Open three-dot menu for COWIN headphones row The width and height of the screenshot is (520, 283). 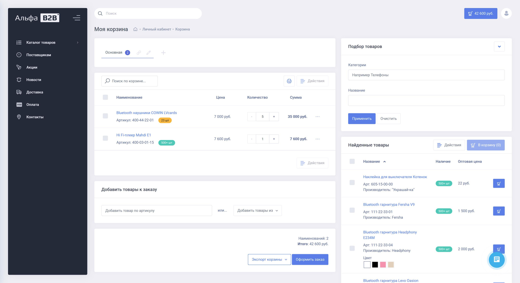pos(317,117)
